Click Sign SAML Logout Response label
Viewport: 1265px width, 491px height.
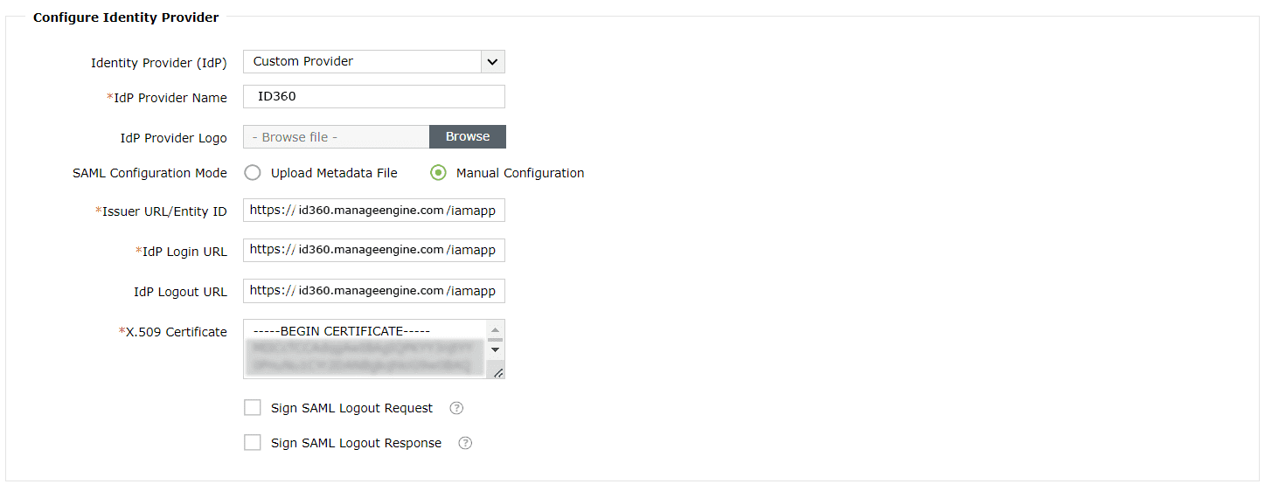[x=356, y=443]
